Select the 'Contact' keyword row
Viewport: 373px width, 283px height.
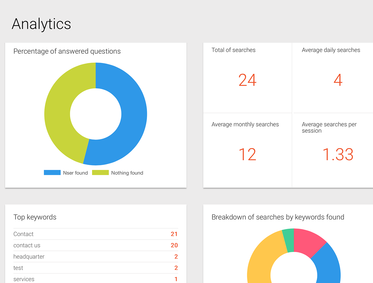[96, 234]
